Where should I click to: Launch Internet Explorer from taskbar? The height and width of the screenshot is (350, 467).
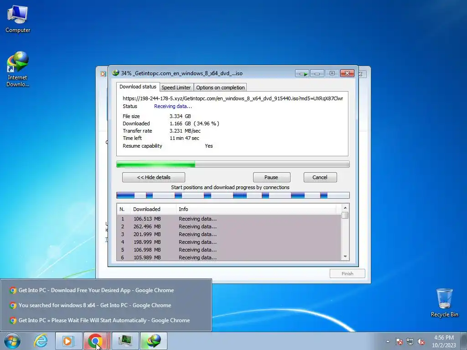(x=41, y=341)
